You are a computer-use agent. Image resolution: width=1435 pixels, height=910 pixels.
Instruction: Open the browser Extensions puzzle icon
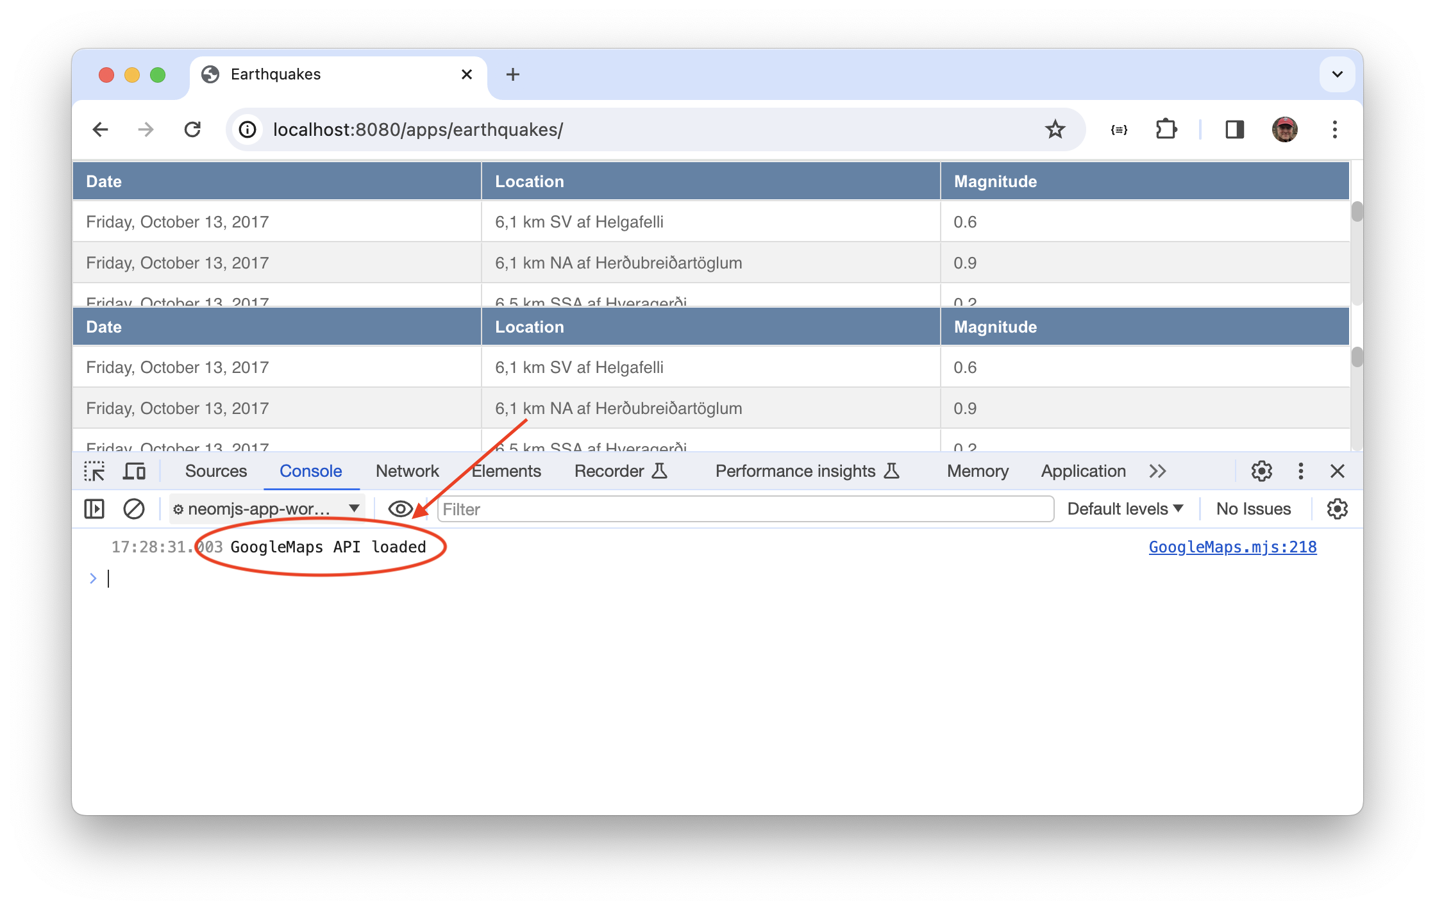click(x=1166, y=130)
